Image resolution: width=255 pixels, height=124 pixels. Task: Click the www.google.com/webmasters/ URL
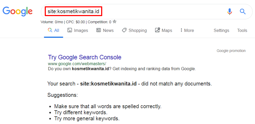77,64
